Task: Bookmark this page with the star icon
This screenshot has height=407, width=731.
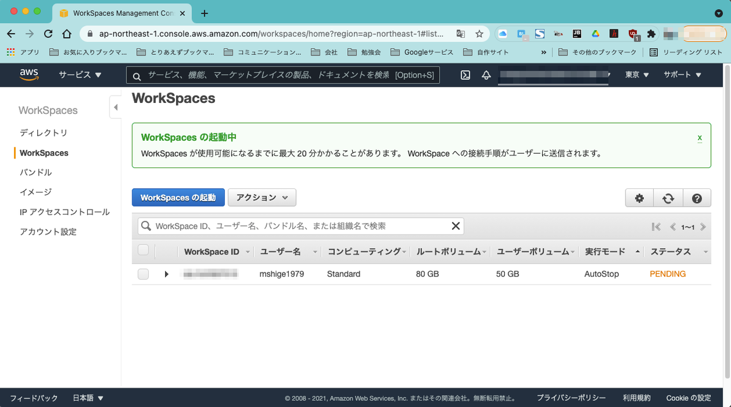Action: pyautogui.click(x=479, y=34)
